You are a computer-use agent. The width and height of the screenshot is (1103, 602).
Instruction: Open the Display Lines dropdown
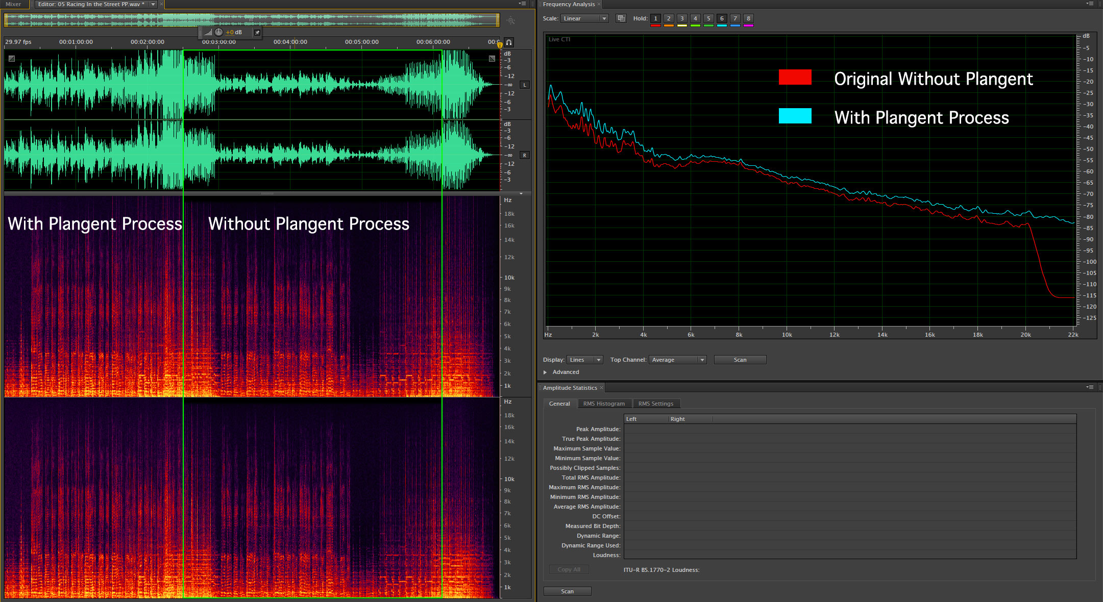[585, 360]
